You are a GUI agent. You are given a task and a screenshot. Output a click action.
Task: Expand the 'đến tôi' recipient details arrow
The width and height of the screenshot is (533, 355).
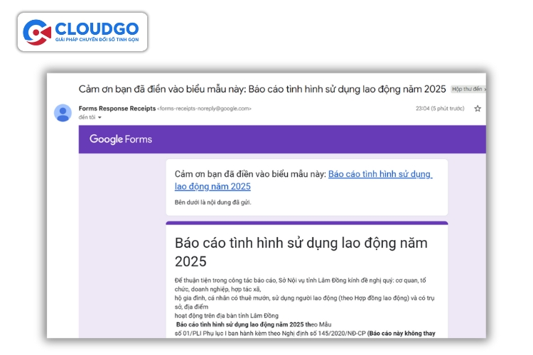point(99,117)
